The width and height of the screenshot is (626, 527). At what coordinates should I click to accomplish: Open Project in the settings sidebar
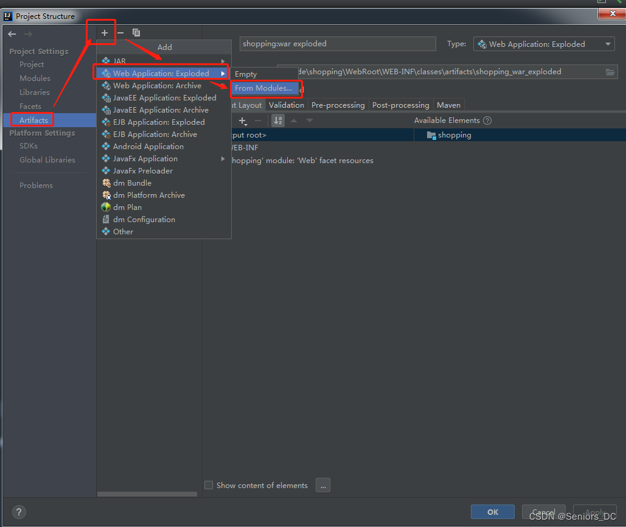tap(32, 65)
